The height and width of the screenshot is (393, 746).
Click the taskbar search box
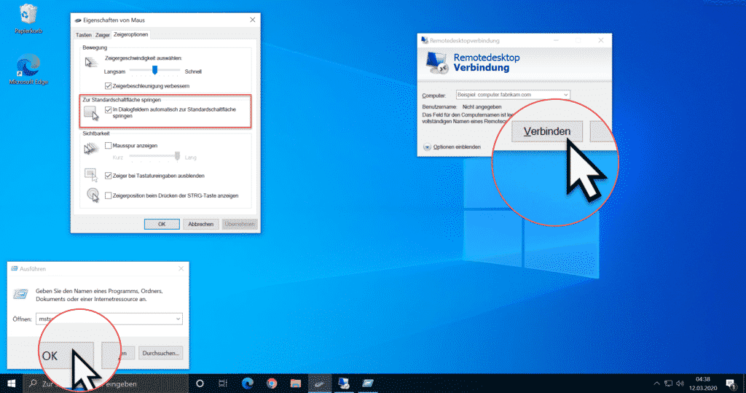pyautogui.click(x=106, y=383)
